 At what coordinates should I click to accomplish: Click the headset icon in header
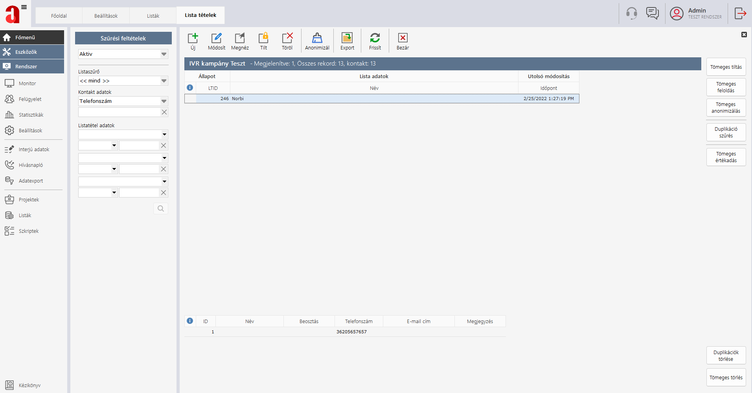pos(631,13)
